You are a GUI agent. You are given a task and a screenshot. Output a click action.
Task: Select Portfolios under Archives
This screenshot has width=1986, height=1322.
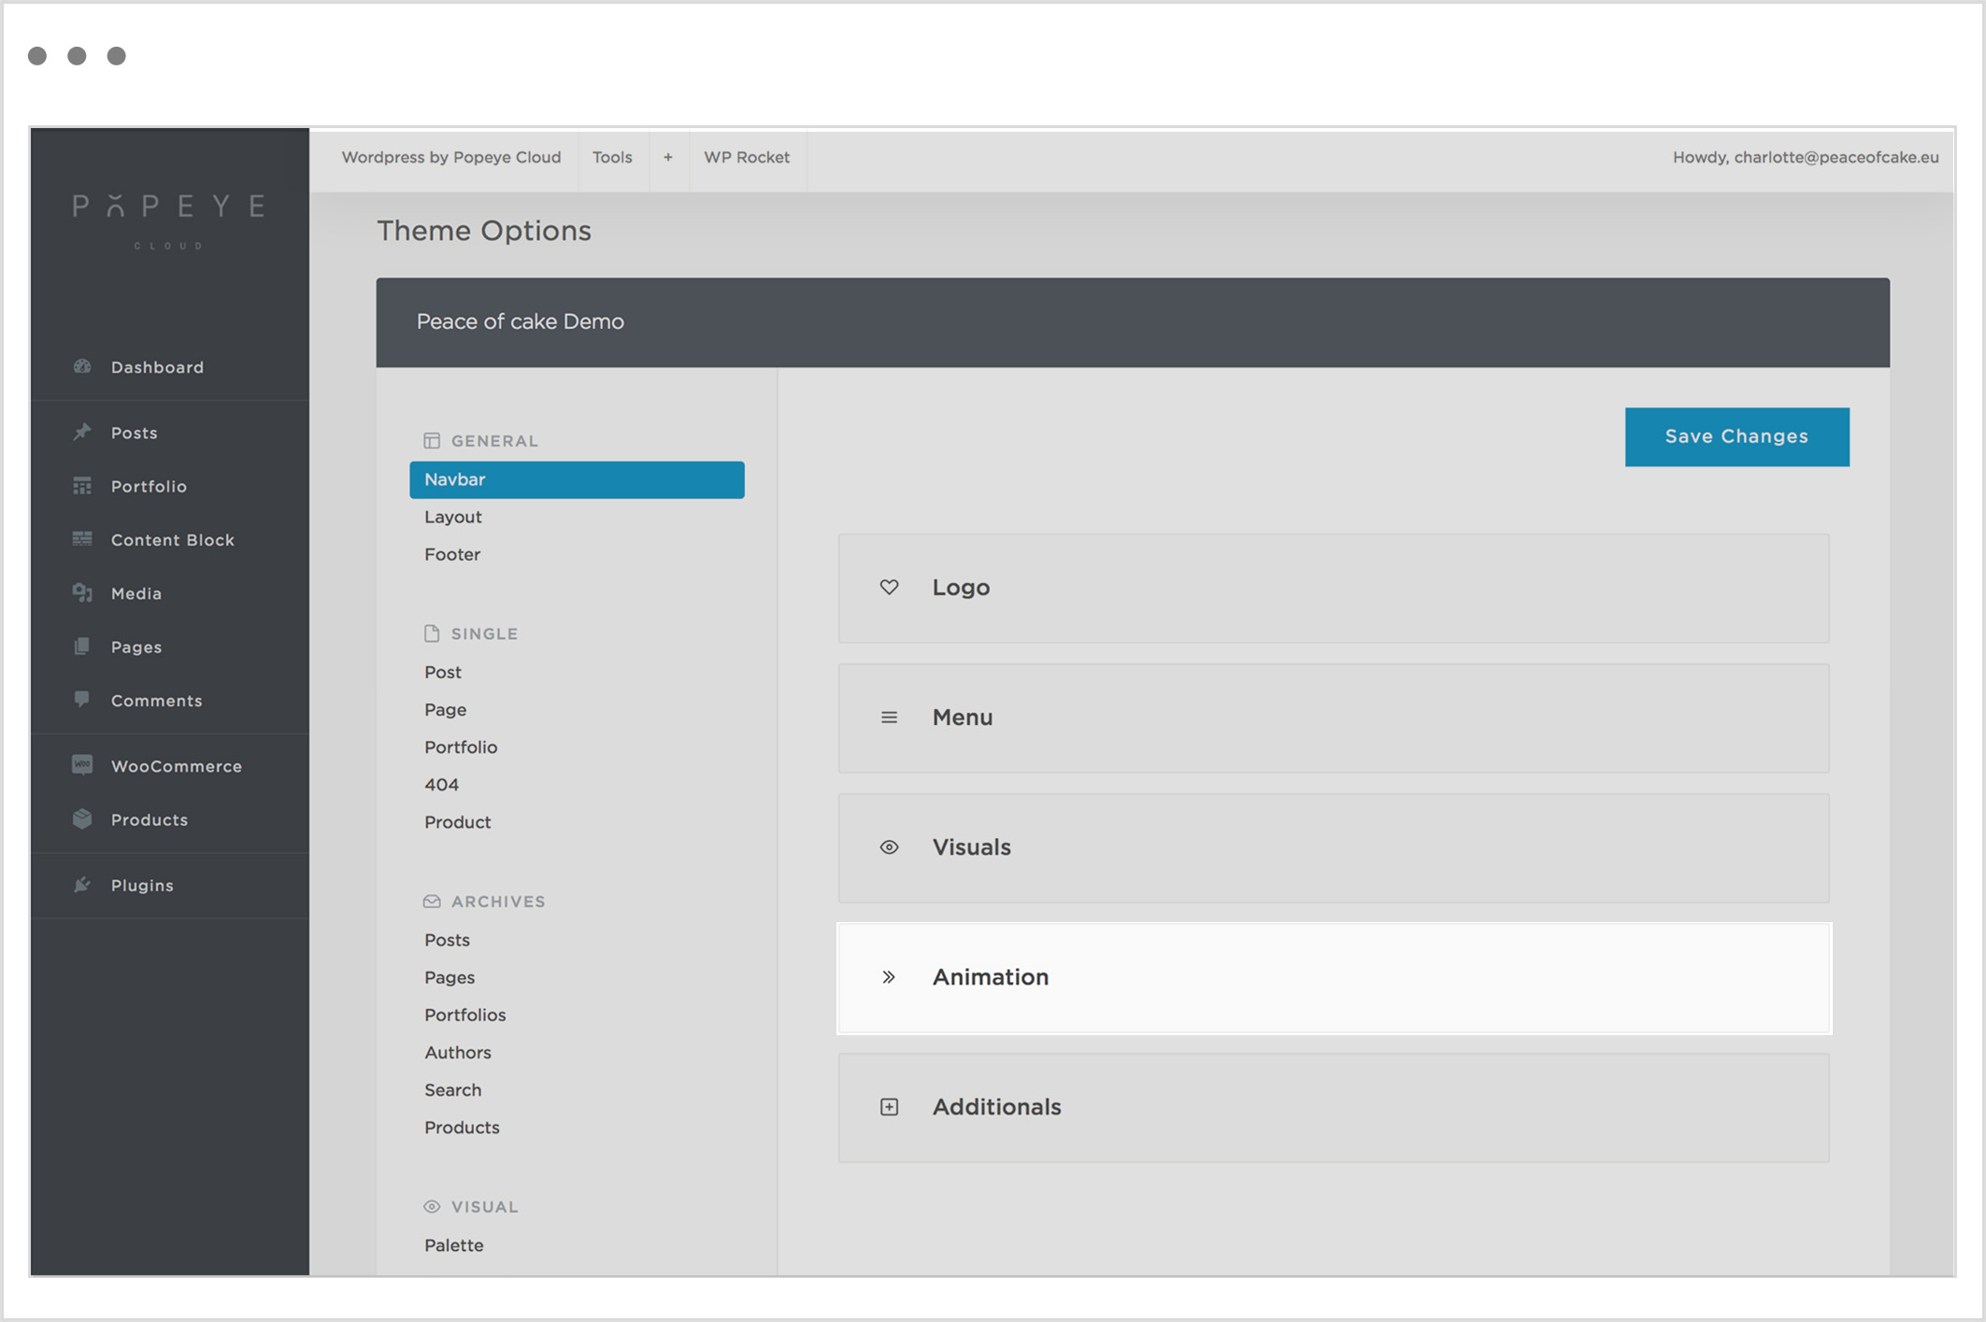(464, 1015)
